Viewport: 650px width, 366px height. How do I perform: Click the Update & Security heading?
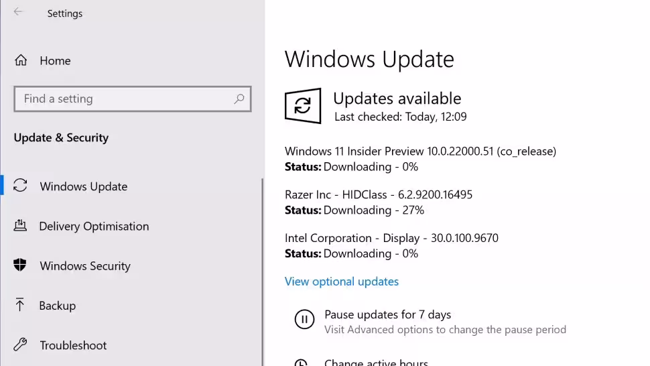61,137
